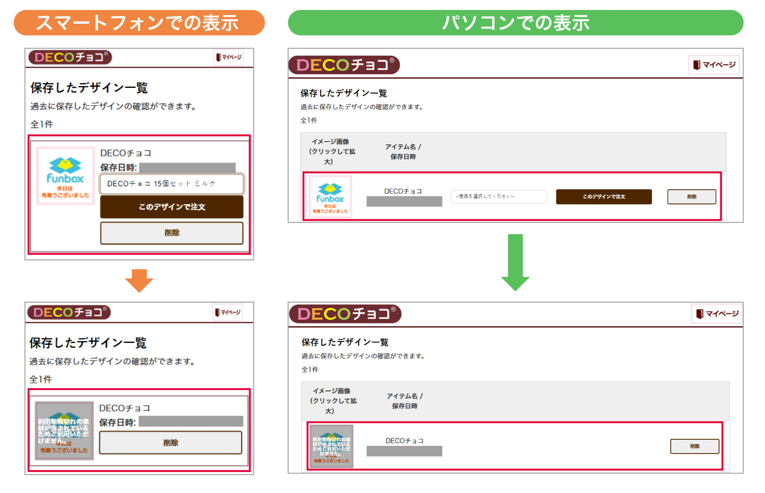Click DECOチョコ logo in upper PC screenshot
The width and height of the screenshot is (765, 493).
coord(344,65)
